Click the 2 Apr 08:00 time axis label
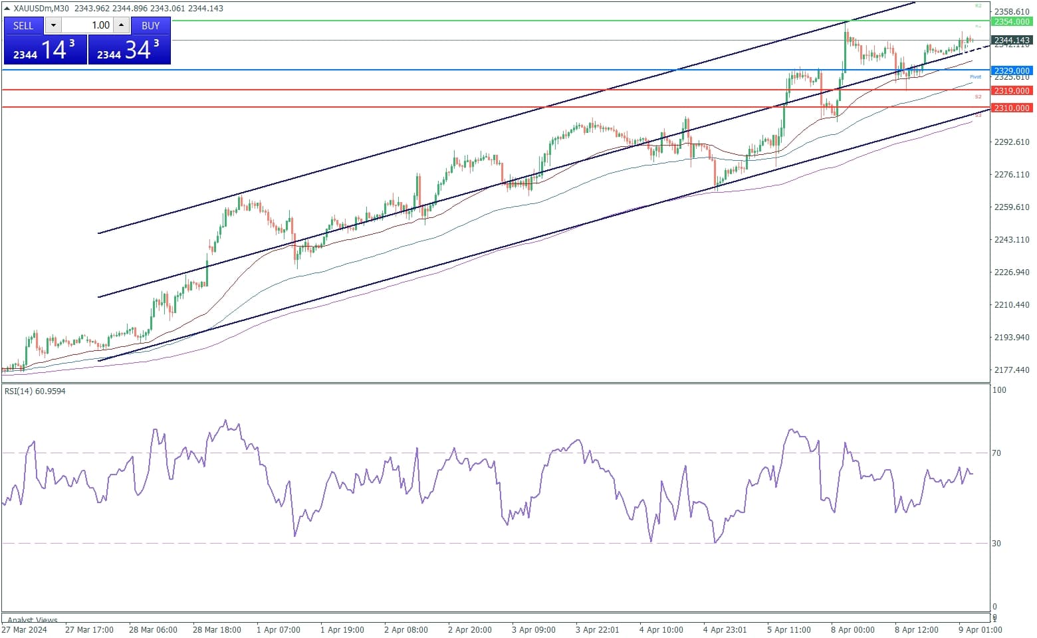The image size is (1037, 638). click(x=406, y=630)
